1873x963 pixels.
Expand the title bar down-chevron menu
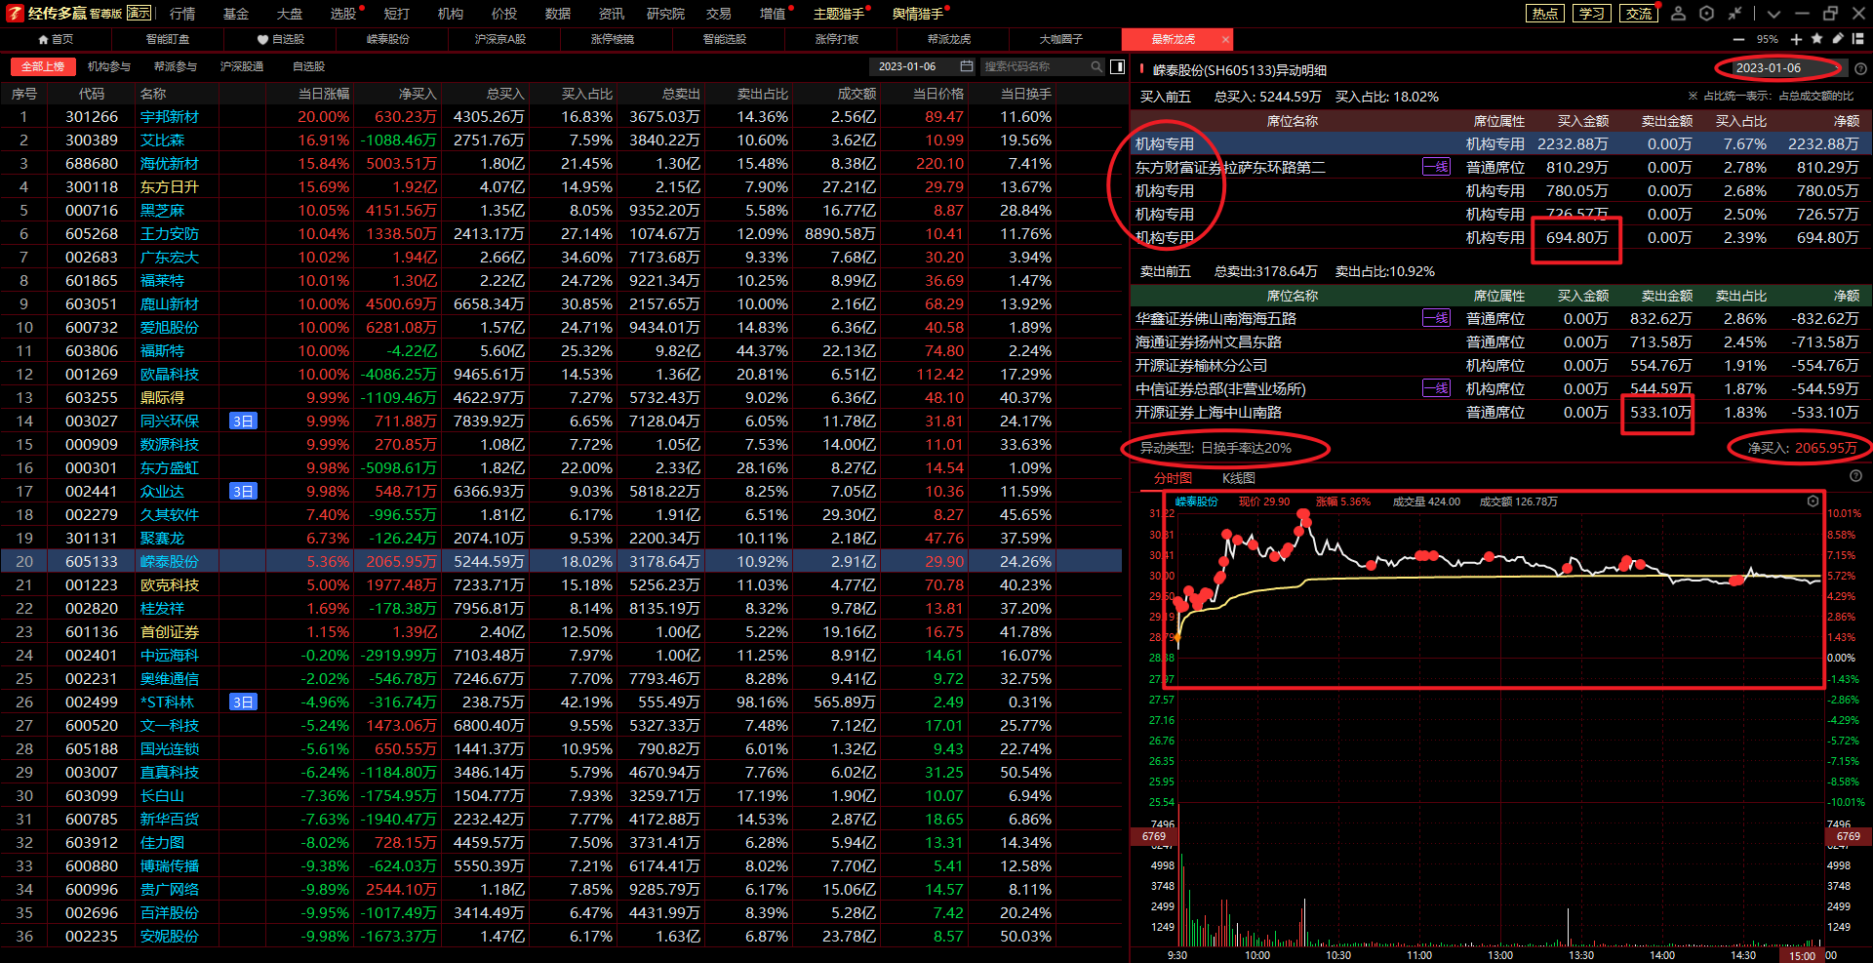(x=1773, y=14)
